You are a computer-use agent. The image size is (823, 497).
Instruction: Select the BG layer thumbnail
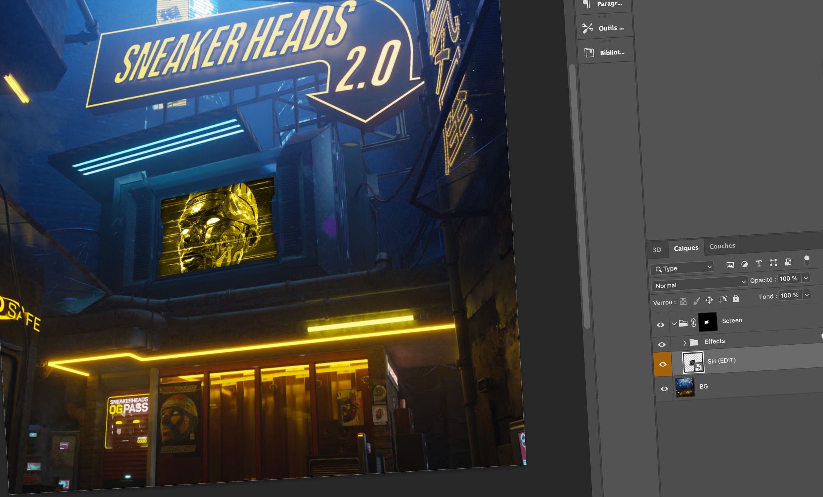coord(685,387)
